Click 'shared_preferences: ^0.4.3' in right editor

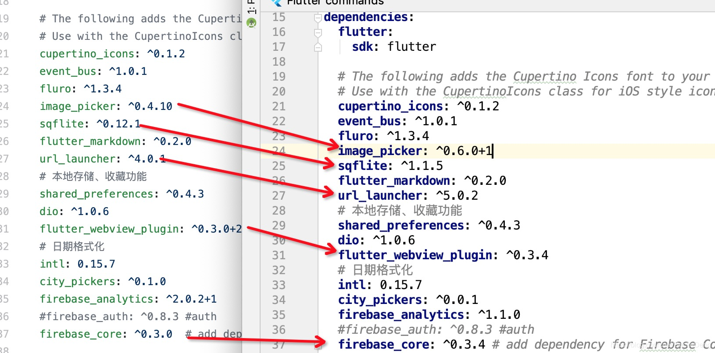pyautogui.click(x=429, y=226)
